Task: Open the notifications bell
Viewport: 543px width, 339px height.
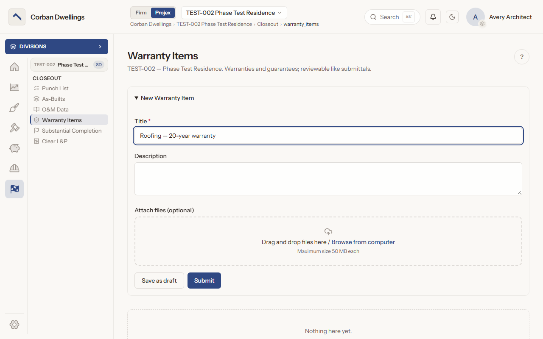Action: (433, 17)
